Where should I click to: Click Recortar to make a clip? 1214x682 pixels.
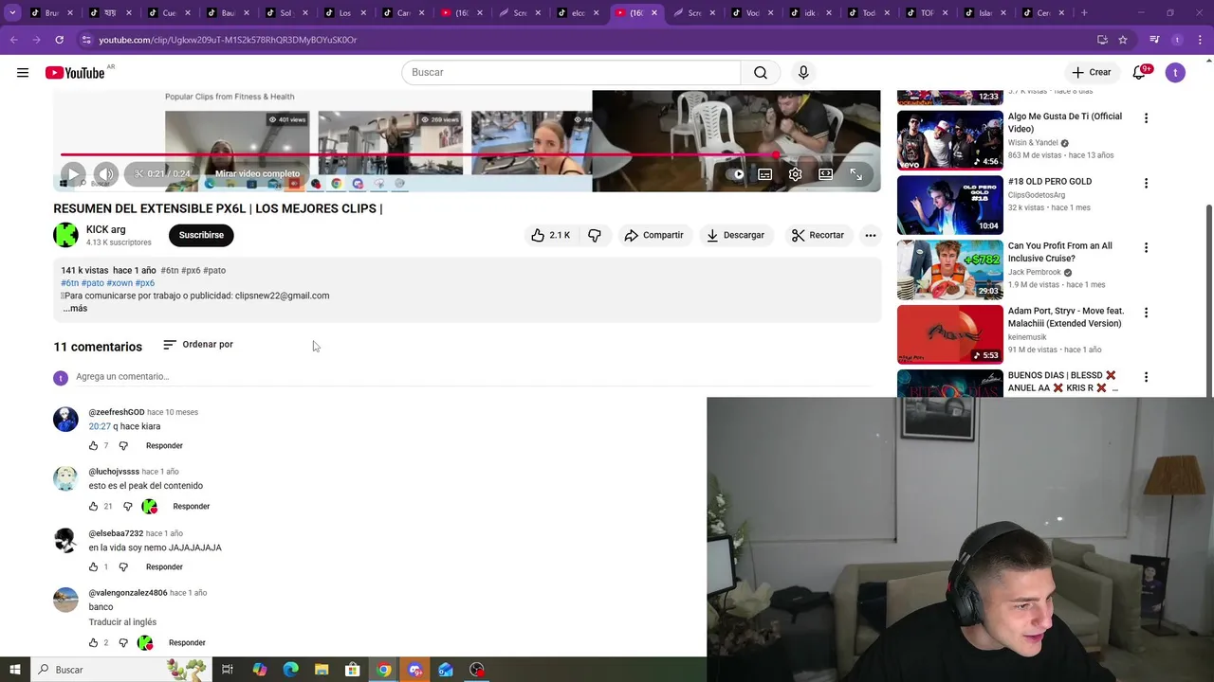point(818,235)
